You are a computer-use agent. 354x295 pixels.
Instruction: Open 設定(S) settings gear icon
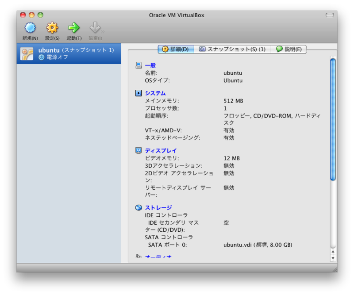[52, 28]
